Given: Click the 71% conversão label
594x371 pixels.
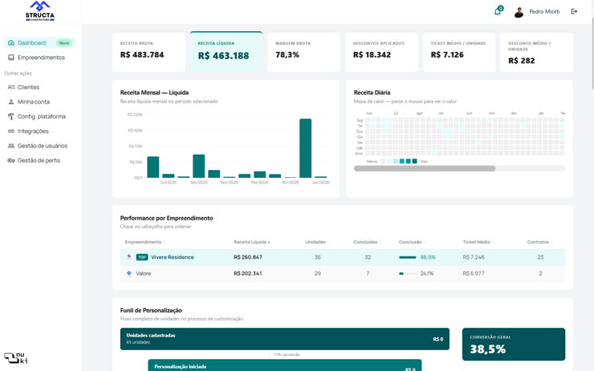Looking at the screenshot, I should click(x=287, y=355).
